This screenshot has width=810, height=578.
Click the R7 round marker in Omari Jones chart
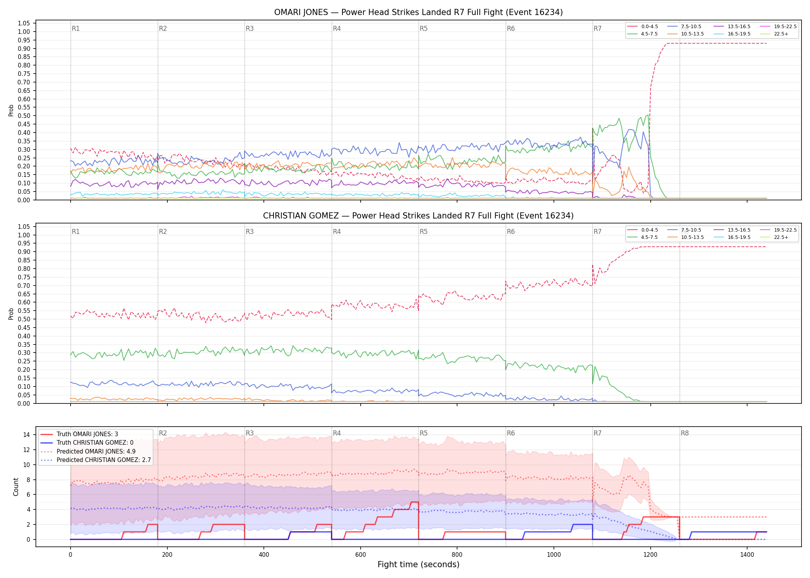pyautogui.click(x=597, y=29)
